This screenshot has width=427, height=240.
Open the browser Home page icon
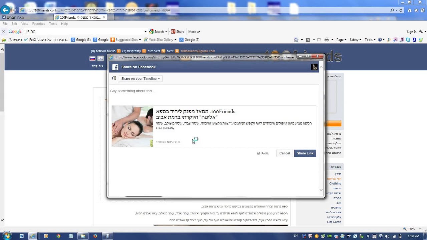point(410,10)
